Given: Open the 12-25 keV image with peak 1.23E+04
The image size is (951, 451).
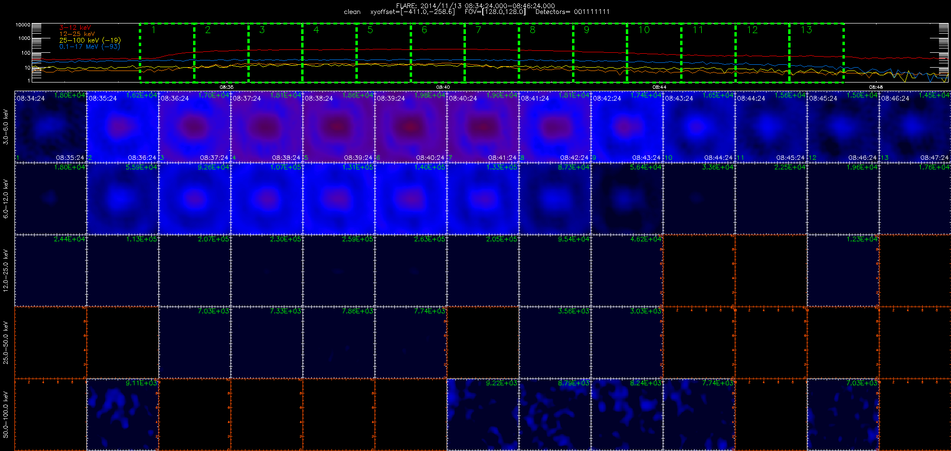Looking at the screenshot, I should pyautogui.click(x=843, y=271).
